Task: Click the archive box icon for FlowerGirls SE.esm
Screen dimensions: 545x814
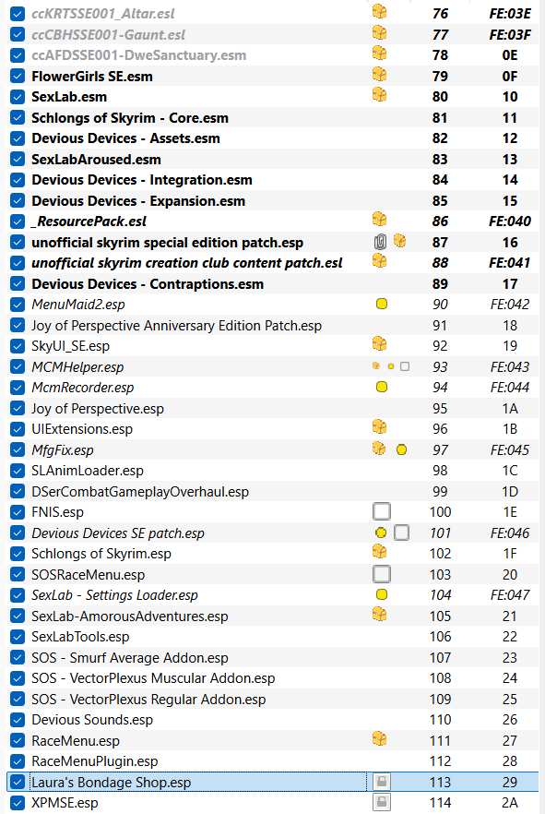Action: click(380, 75)
